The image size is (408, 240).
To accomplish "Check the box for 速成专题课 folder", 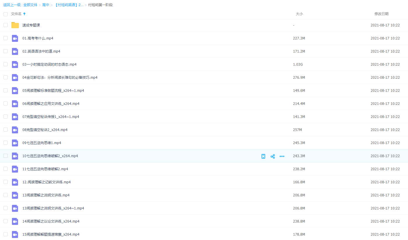I will [x=6, y=25].
